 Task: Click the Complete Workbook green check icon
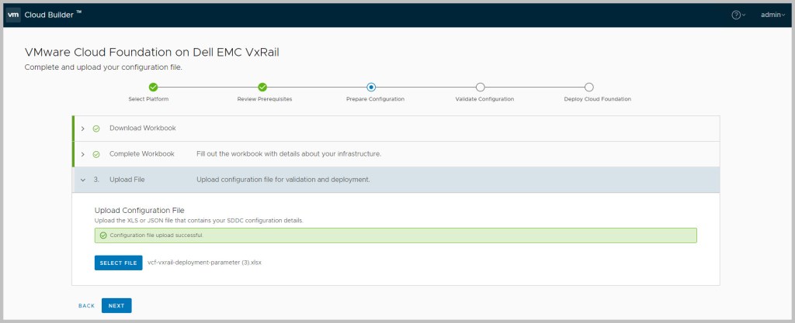point(96,154)
